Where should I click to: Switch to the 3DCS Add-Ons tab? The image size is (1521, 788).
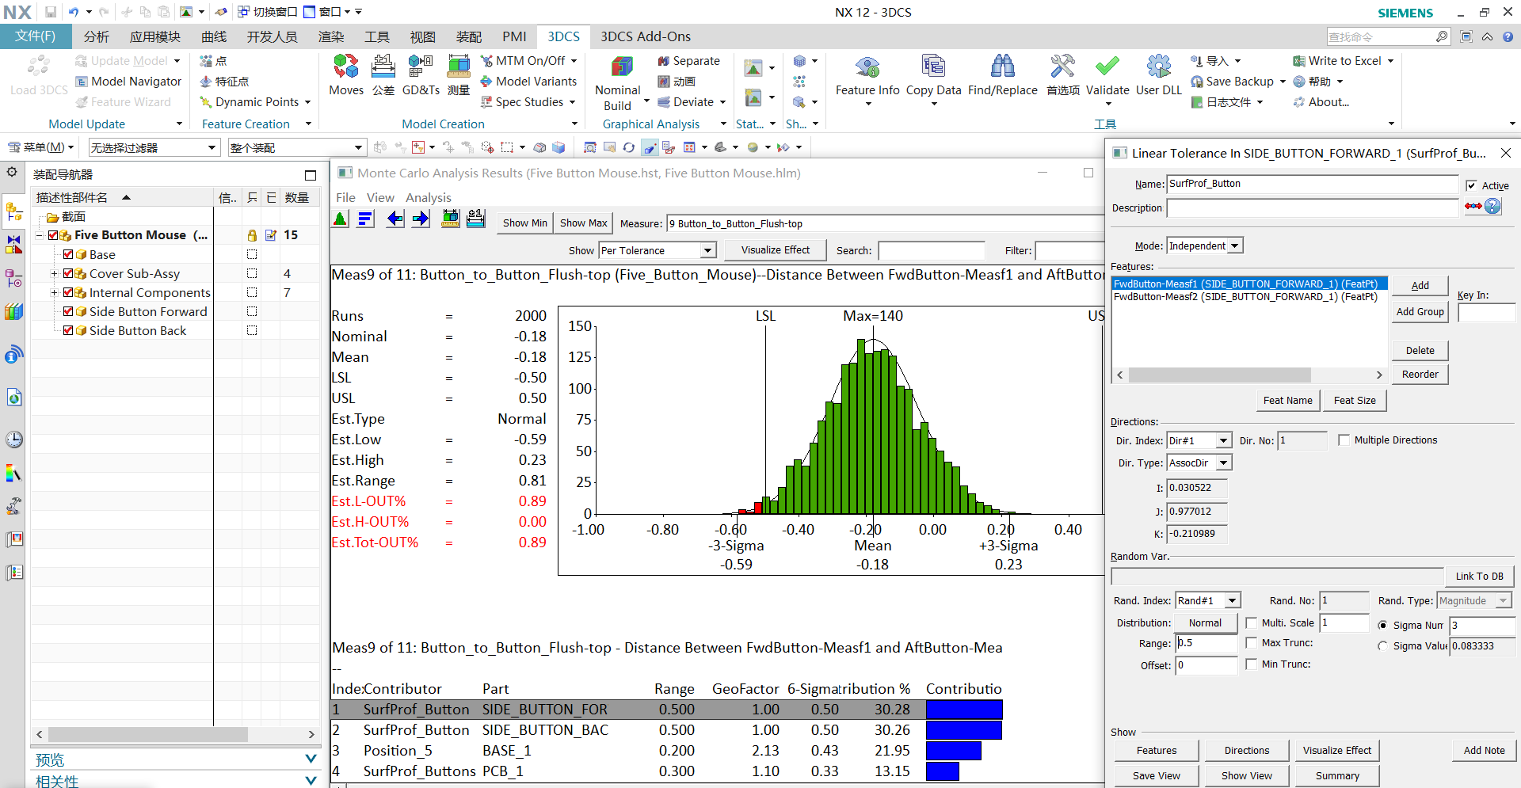pos(645,36)
